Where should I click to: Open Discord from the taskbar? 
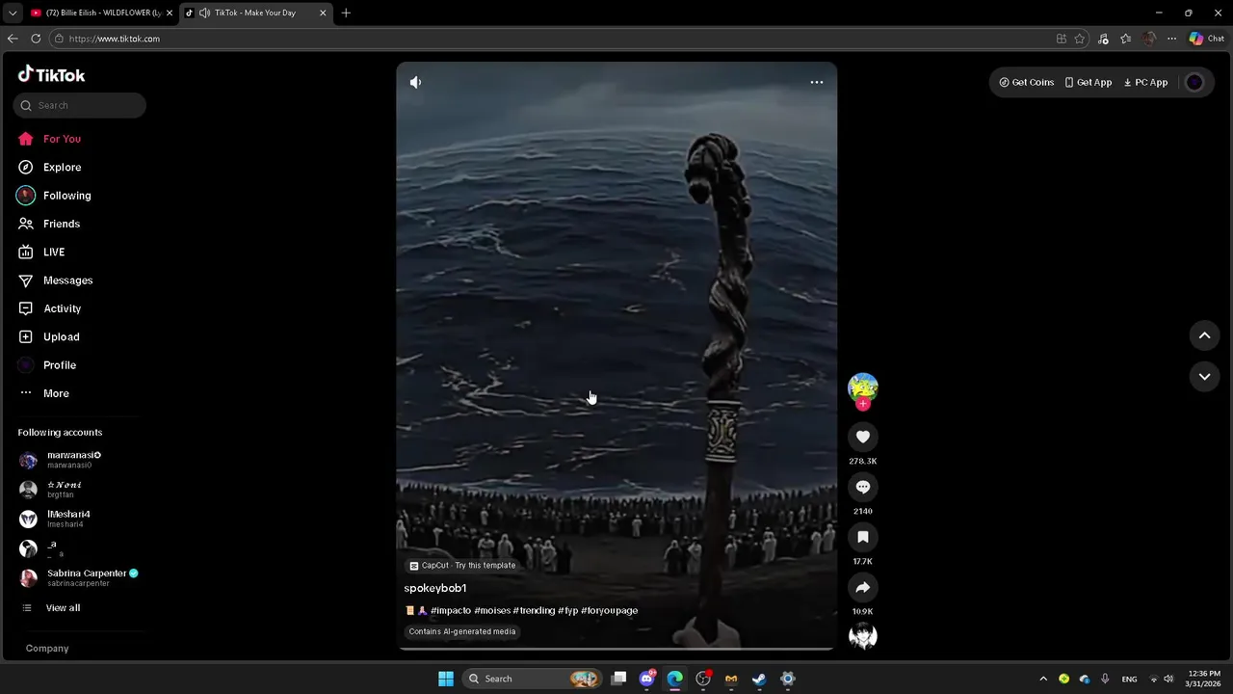click(647, 679)
